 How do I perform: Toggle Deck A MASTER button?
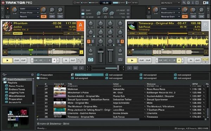click(18, 33)
